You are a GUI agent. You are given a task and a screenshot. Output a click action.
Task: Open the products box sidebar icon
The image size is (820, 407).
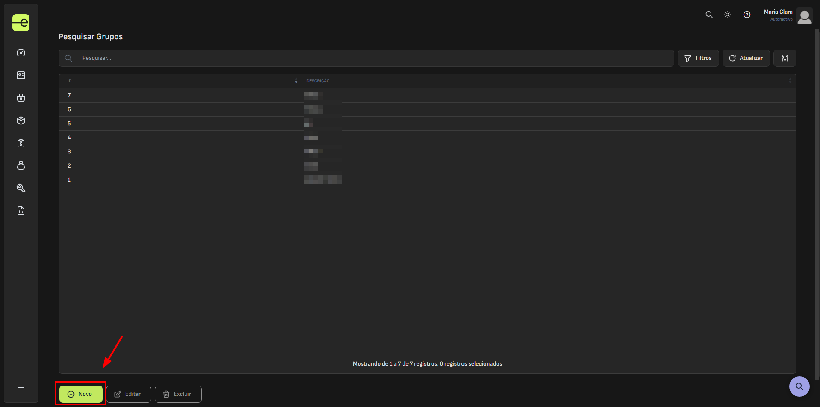[21, 121]
